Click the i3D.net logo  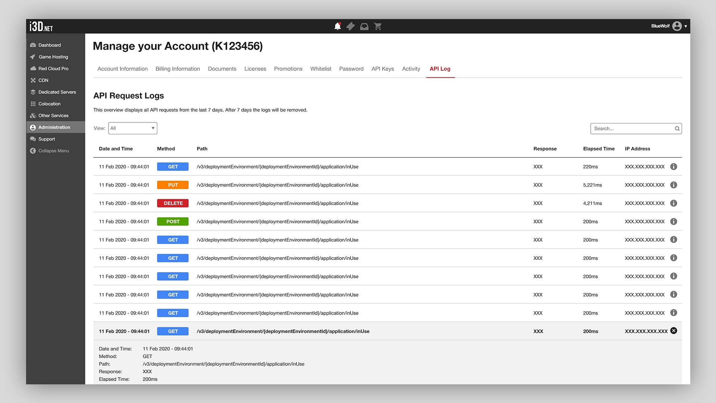pos(41,26)
